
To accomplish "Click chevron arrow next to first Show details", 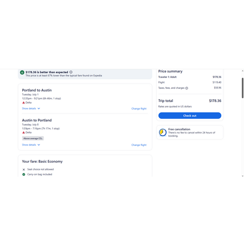I will (x=38, y=108).
